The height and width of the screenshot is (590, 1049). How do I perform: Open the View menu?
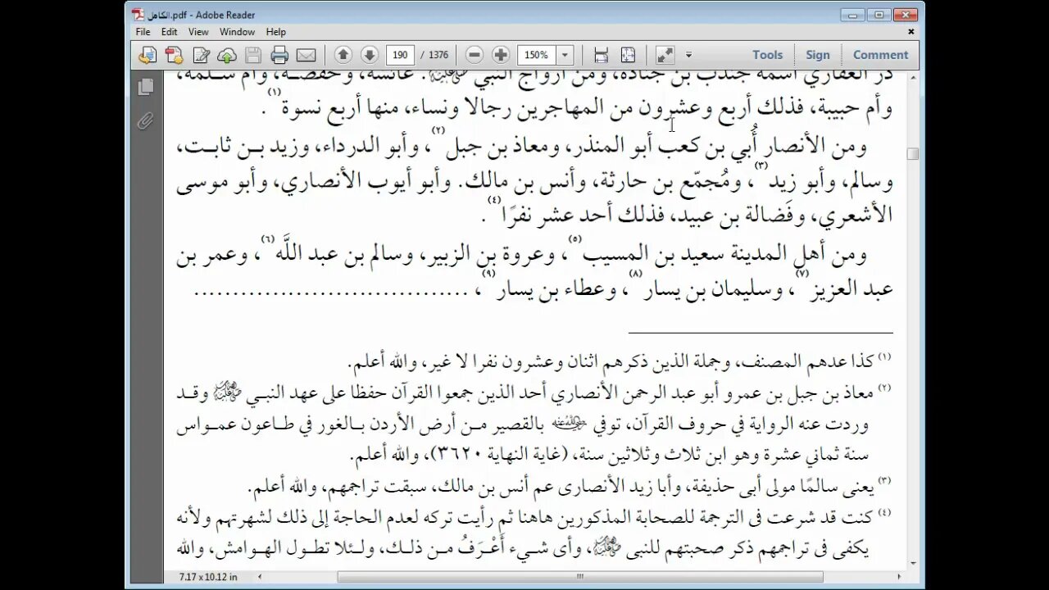point(198,32)
